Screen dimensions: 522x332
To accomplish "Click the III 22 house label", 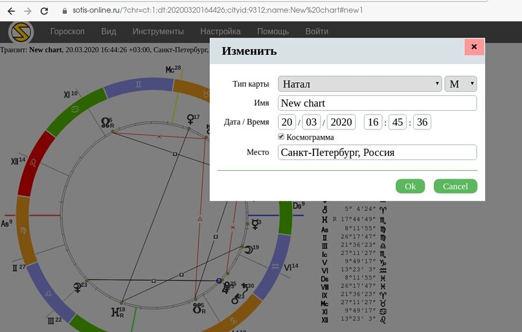I will (x=55, y=321).
